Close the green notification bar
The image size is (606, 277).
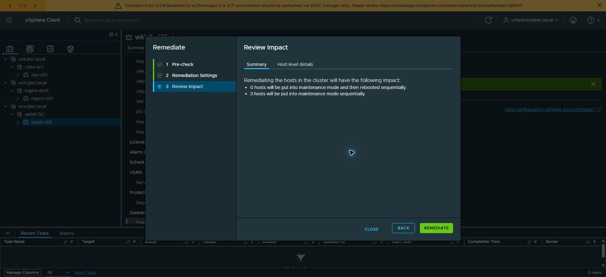point(593,84)
